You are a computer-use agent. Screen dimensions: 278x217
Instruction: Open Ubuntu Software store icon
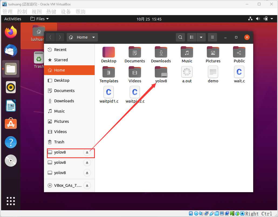(11, 124)
